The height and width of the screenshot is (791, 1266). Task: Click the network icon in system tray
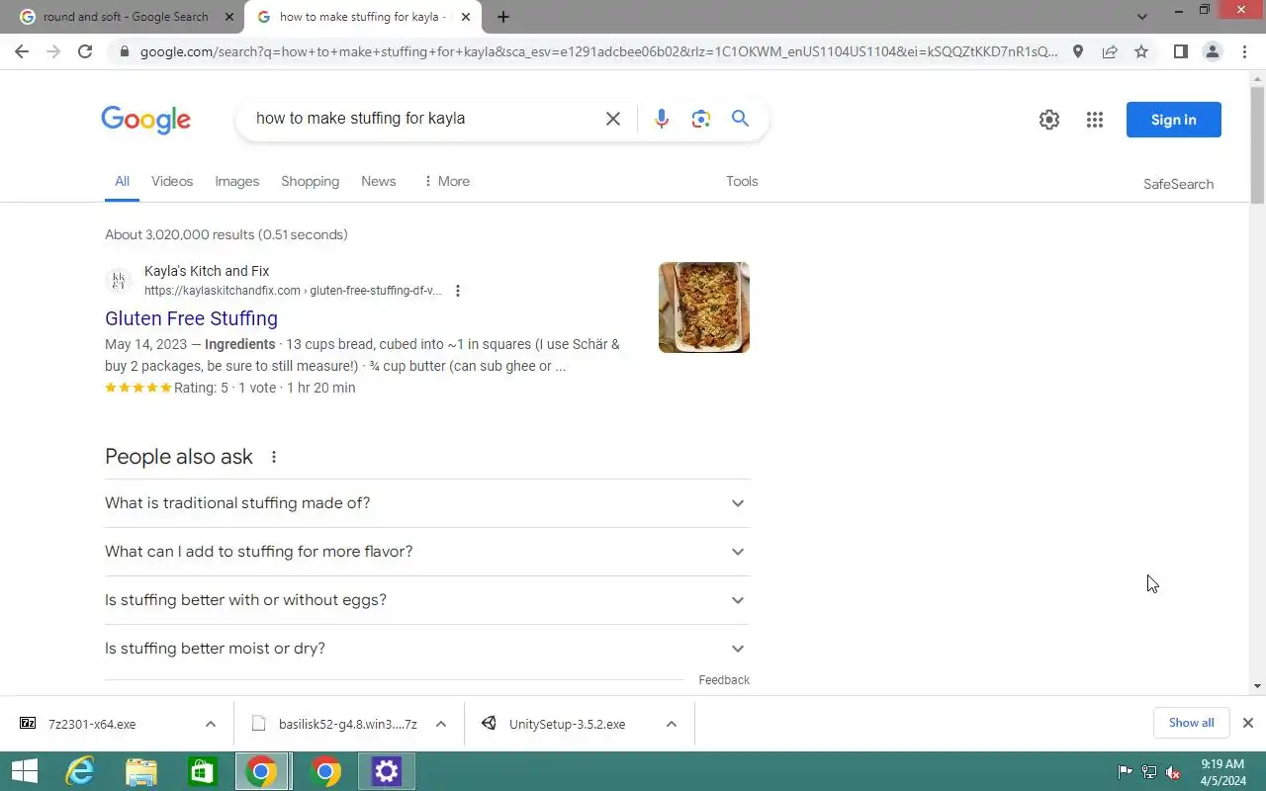1149,772
